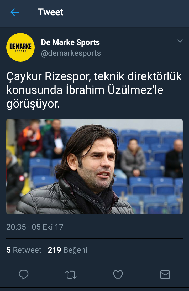Share tweet via envelope message icon
Image resolution: width=189 pixels, height=291 pixels.
click(x=165, y=275)
